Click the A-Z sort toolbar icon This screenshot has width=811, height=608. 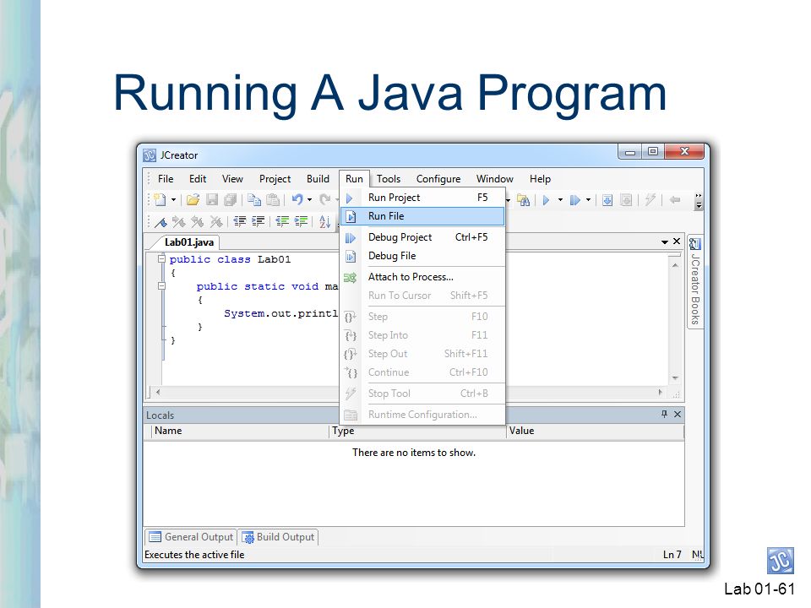point(324,222)
